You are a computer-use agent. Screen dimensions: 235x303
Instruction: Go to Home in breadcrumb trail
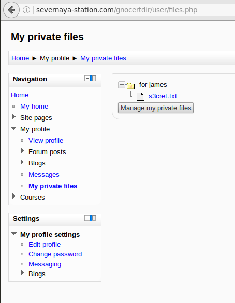point(20,58)
